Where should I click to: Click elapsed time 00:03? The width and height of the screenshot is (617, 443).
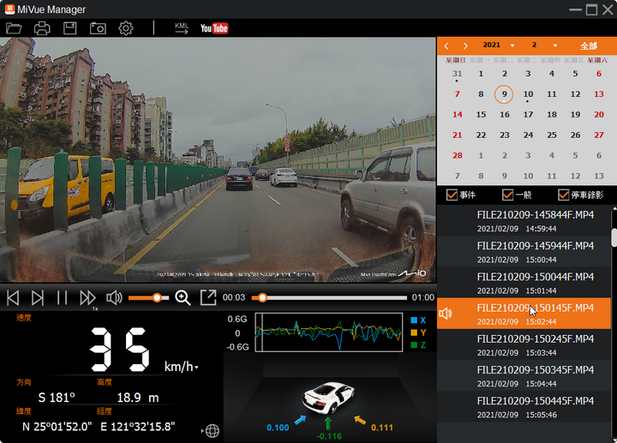click(x=234, y=297)
